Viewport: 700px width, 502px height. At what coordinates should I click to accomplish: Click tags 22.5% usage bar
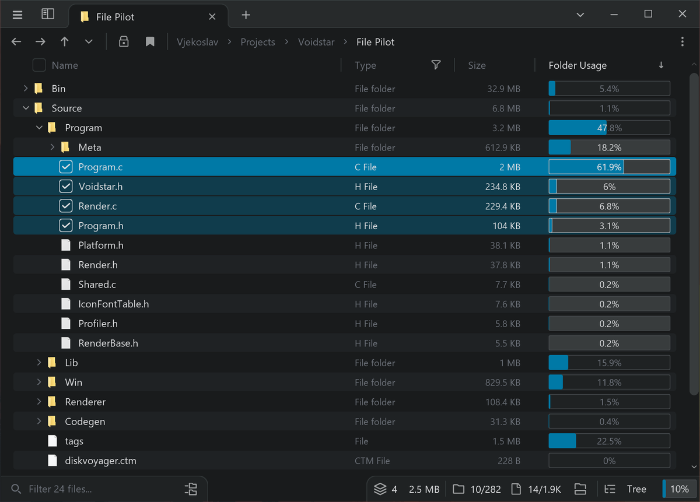click(609, 441)
